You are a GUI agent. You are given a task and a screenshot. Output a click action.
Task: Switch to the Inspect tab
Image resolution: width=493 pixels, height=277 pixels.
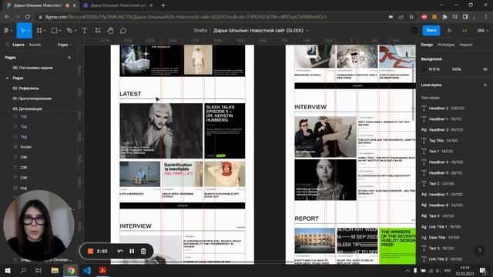tap(465, 45)
